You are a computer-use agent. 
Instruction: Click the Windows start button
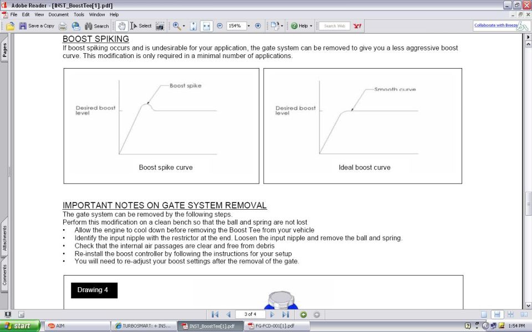(20, 326)
